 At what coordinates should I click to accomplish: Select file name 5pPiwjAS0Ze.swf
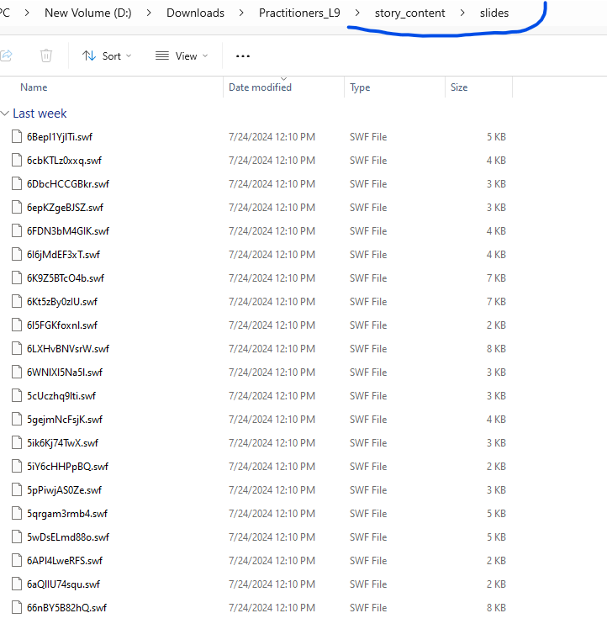[64, 490]
